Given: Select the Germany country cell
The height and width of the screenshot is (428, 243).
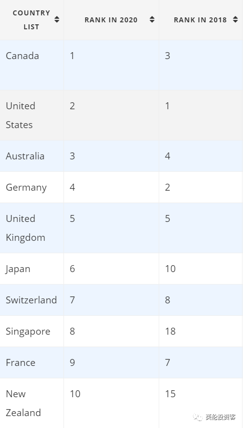Looking at the screenshot, I should click(32, 187).
